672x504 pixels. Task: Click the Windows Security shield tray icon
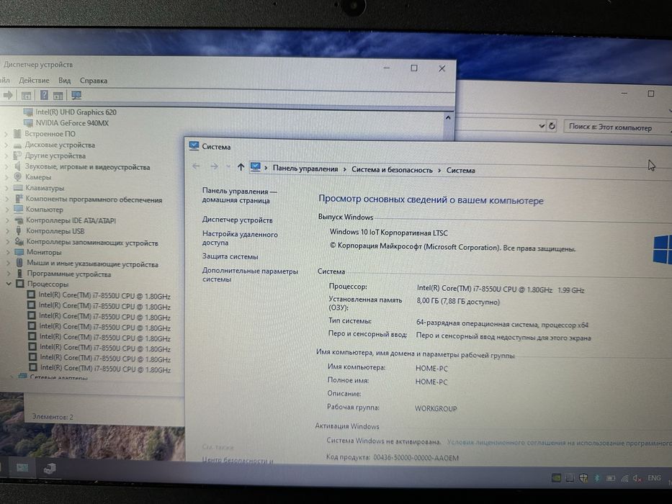[583, 478]
